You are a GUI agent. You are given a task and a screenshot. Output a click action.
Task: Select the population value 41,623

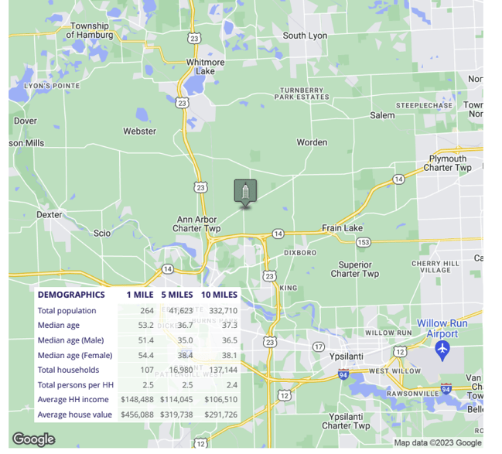pyautogui.click(x=181, y=311)
